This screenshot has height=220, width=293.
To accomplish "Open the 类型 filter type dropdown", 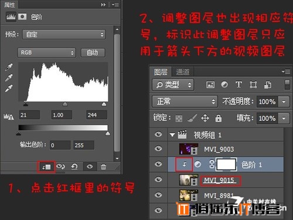I will point(173,84).
